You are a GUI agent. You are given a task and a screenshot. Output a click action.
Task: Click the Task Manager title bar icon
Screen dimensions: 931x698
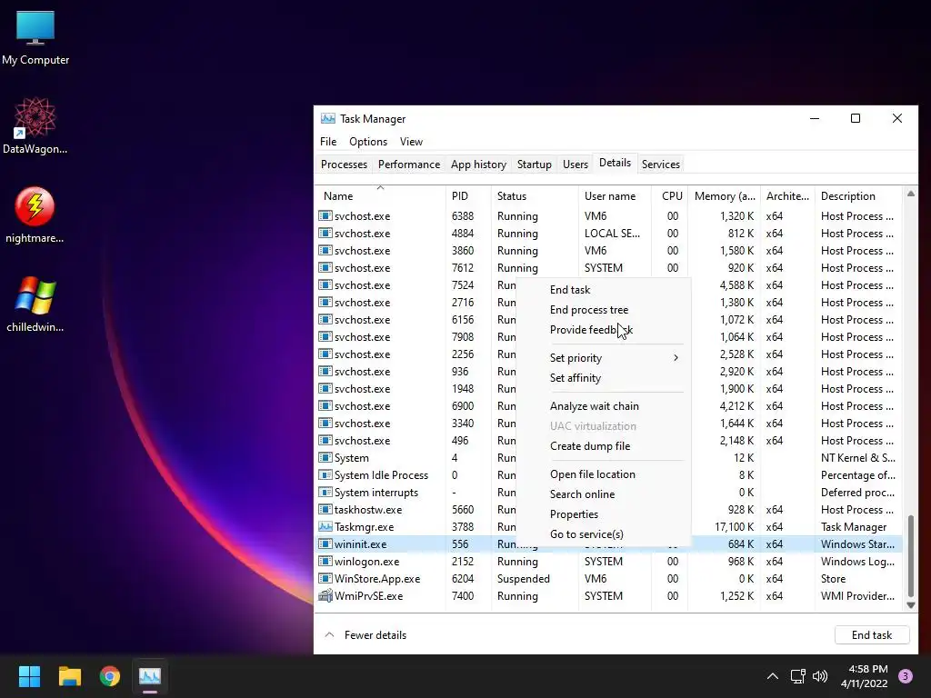click(x=327, y=118)
